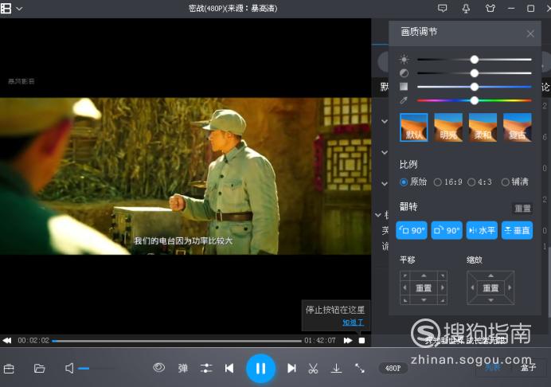Adjust the saturation slider handle
The height and width of the screenshot is (387, 551).
coord(475,87)
